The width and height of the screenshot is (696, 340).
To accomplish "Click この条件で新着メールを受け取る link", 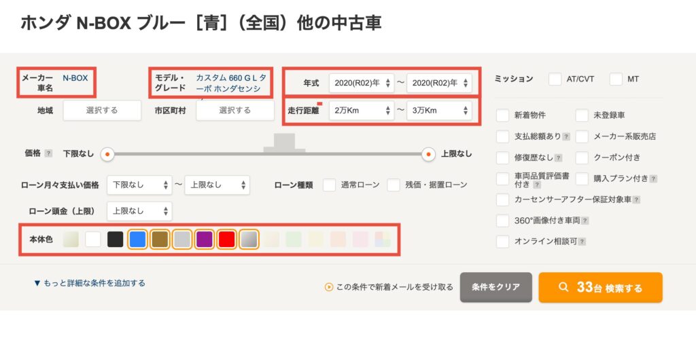I will (x=395, y=287).
